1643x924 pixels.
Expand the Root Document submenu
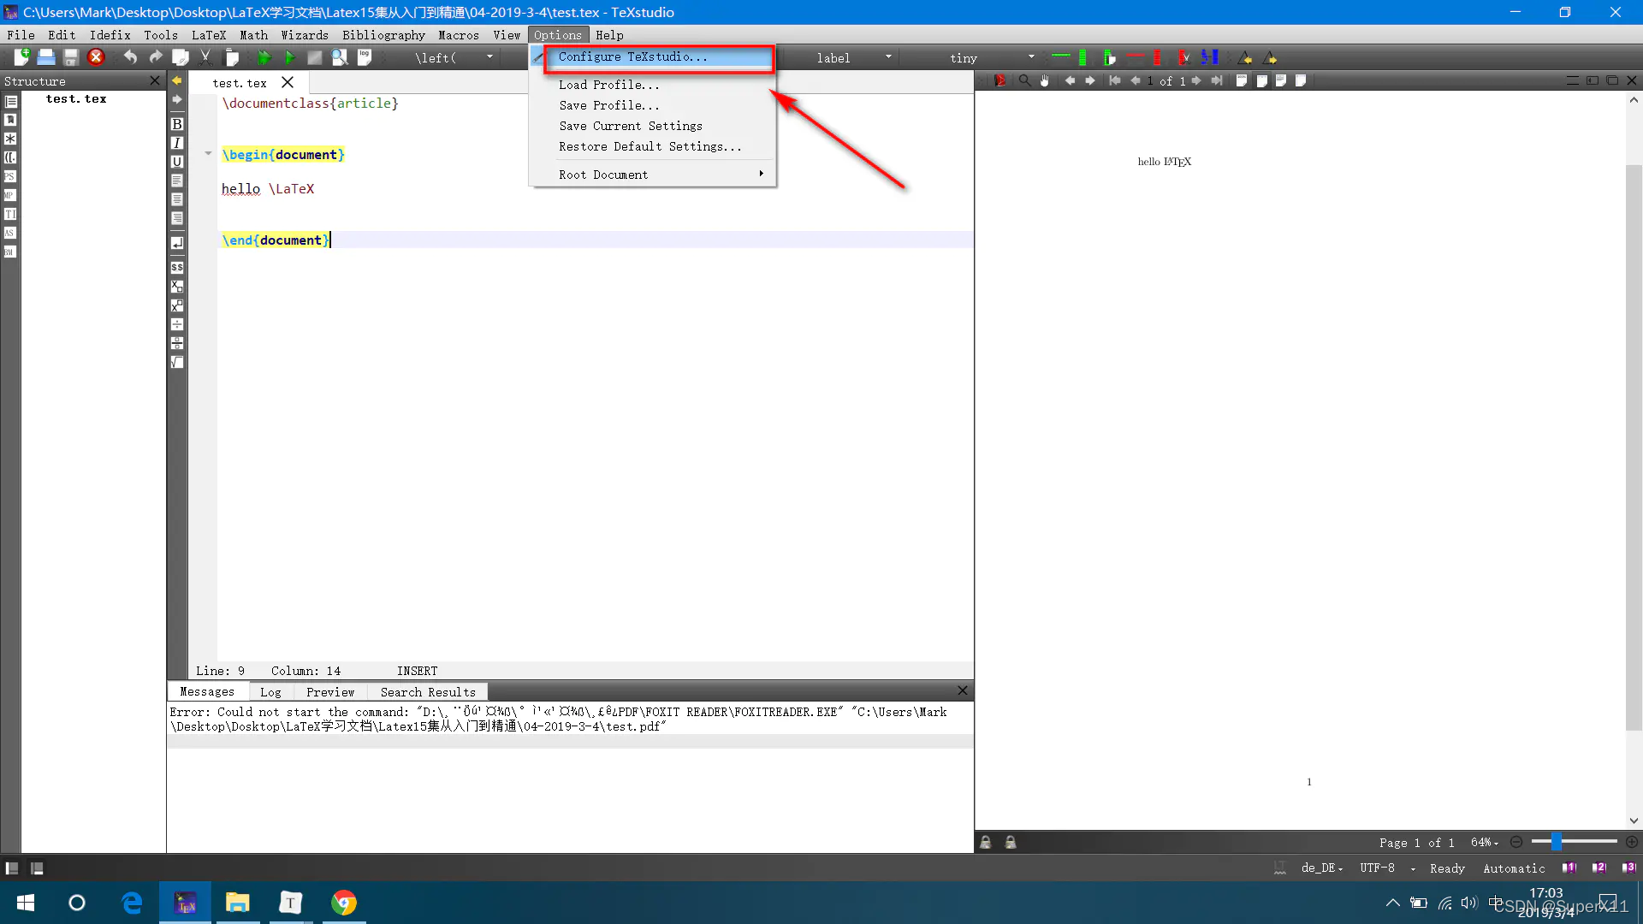(653, 175)
